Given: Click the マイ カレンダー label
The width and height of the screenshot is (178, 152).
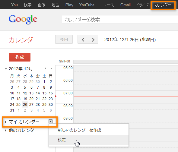Looking at the screenshot, I should pos(24,122).
